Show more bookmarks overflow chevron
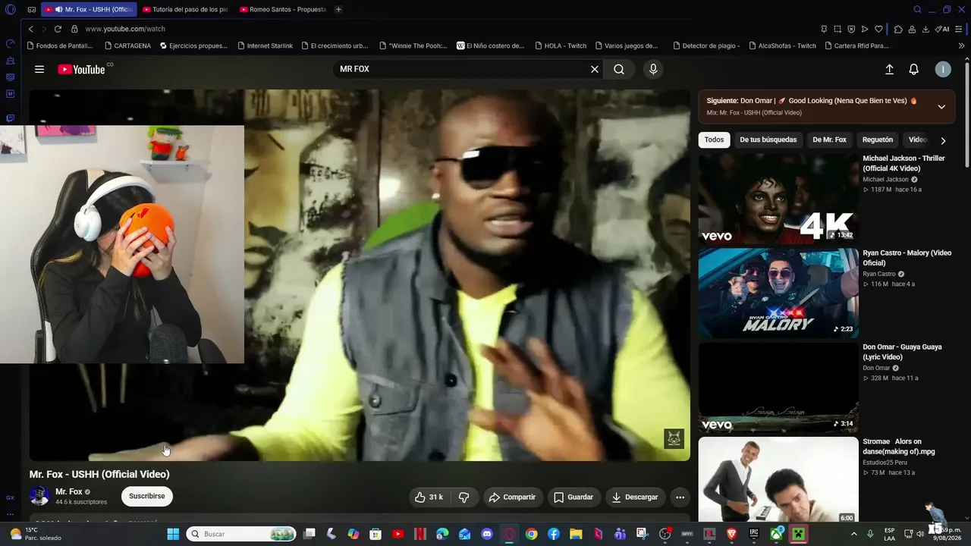971x546 pixels. [x=961, y=45]
